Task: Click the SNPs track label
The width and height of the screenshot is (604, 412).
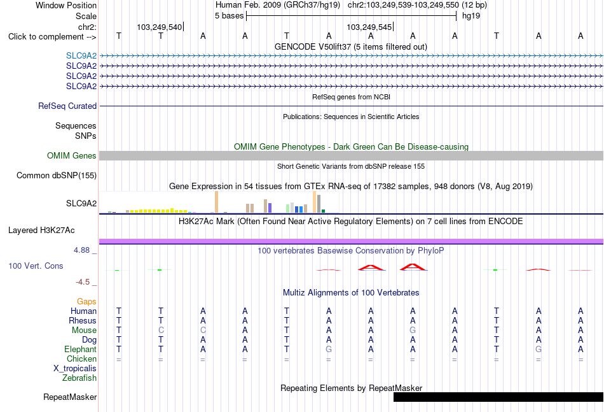Action: point(86,136)
